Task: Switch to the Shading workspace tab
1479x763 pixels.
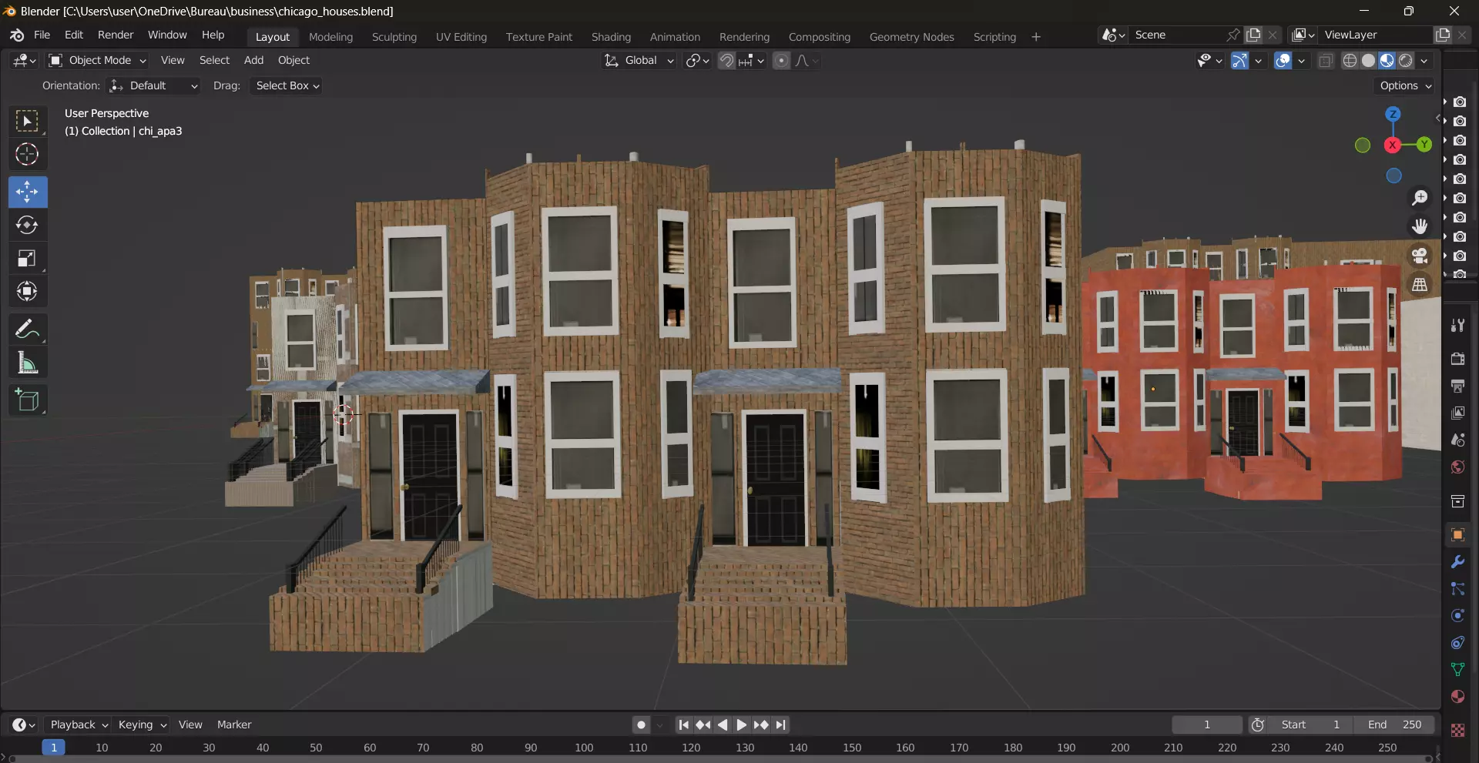Action: pos(611,37)
